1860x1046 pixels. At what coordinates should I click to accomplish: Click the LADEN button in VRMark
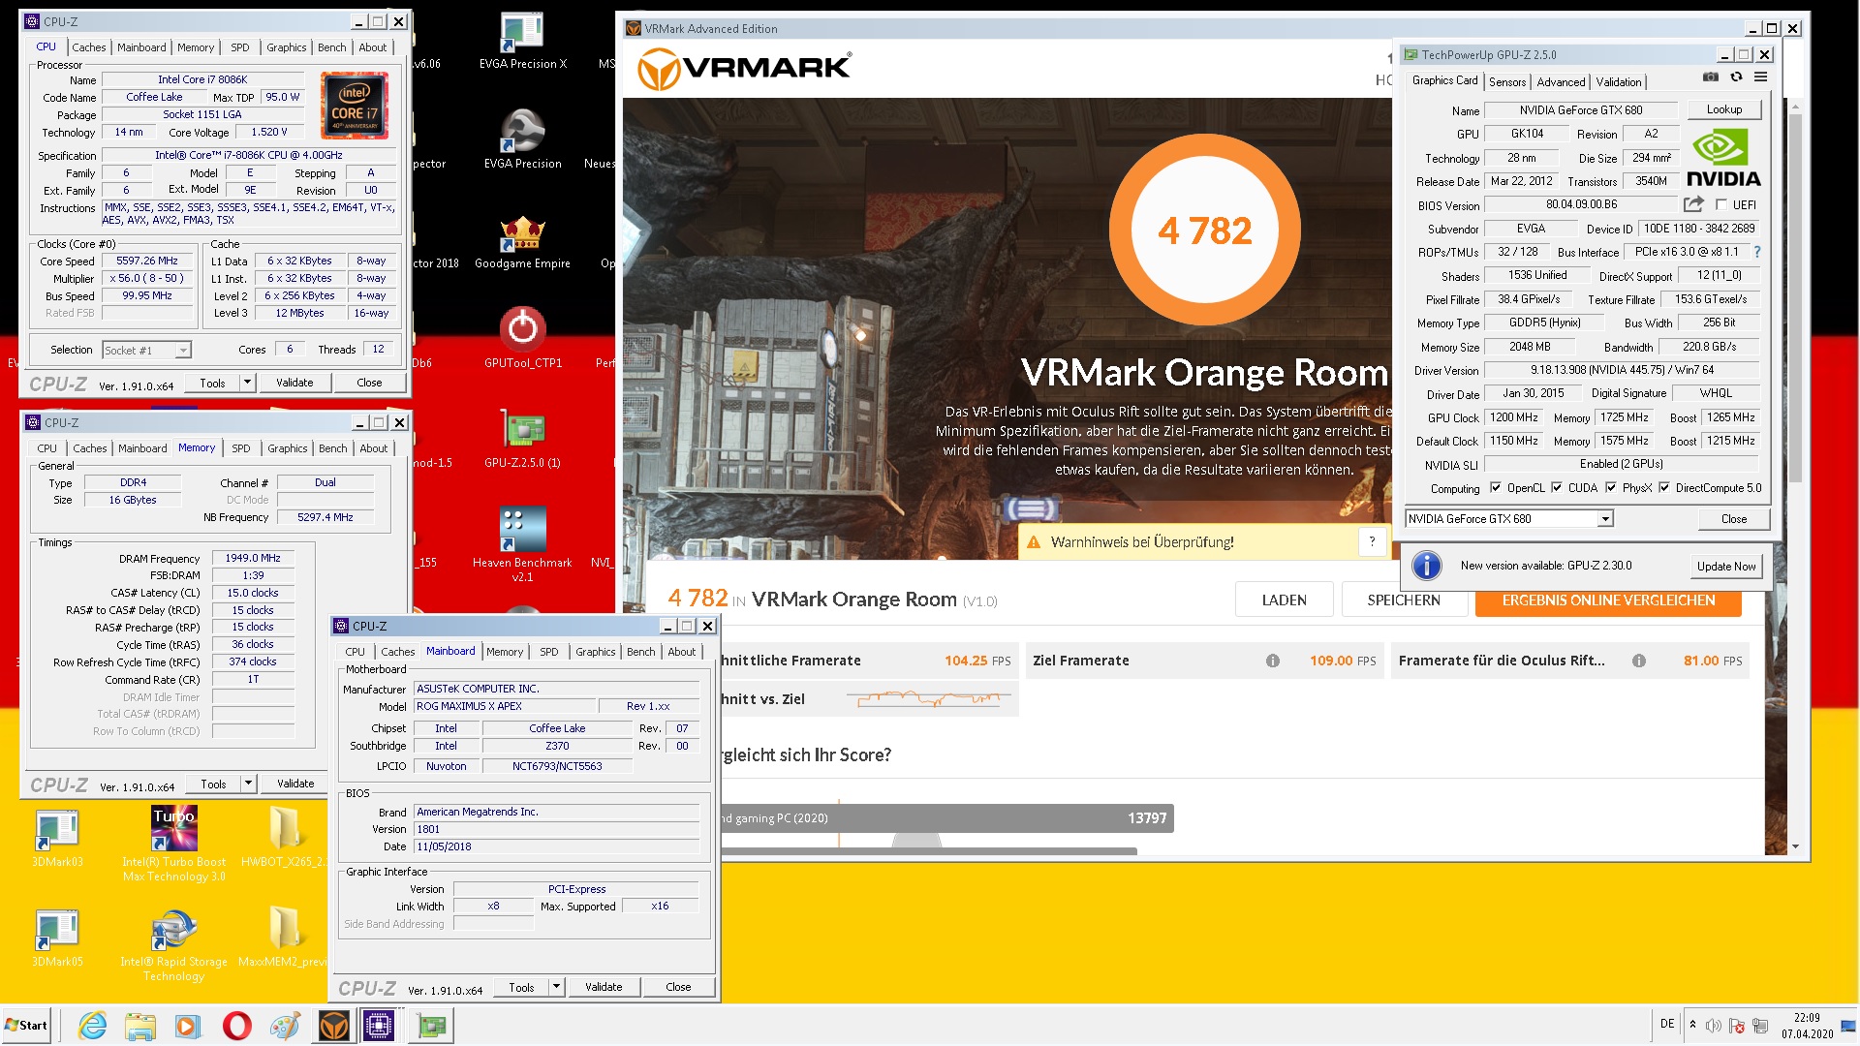click(x=1285, y=600)
